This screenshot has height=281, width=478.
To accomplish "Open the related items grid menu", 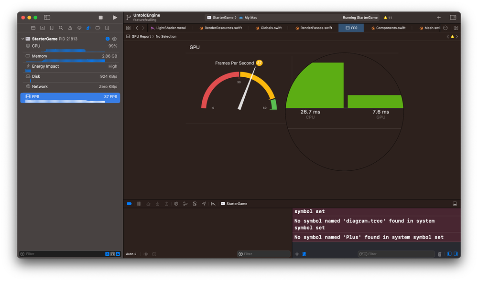I will pos(128,28).
